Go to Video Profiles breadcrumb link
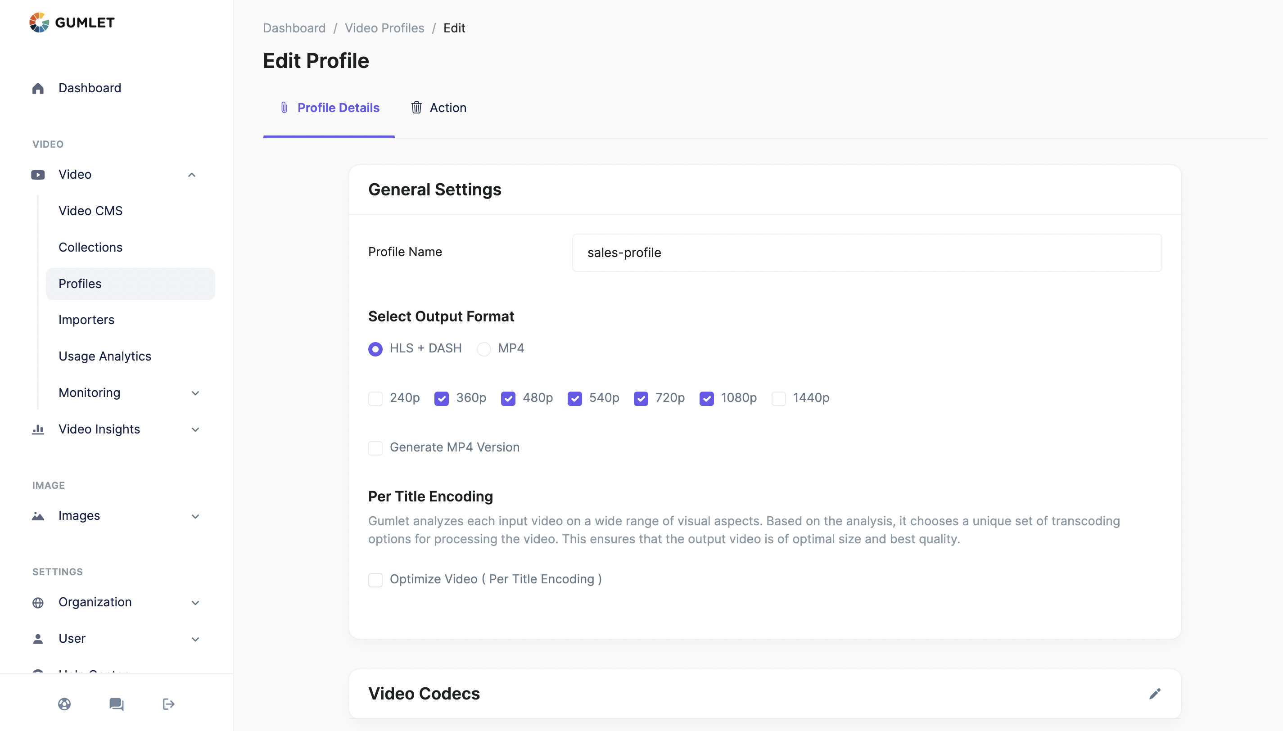The width and height of the screenshot is (1283, 731). (384, 28)
